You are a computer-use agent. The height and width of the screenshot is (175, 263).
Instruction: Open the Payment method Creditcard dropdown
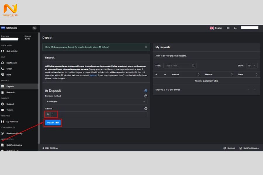pos(96,101)
